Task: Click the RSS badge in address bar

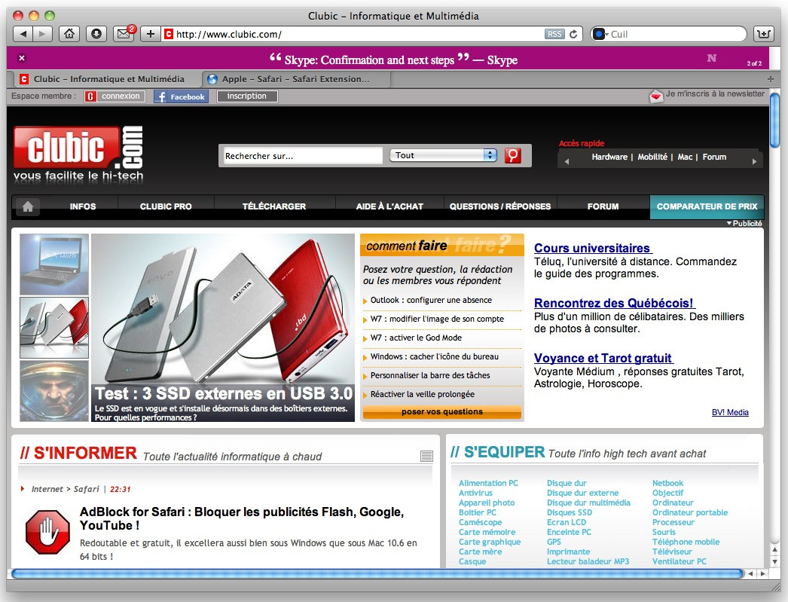Action: point(554,34)
